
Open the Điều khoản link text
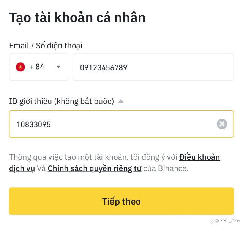coord(200,157)
